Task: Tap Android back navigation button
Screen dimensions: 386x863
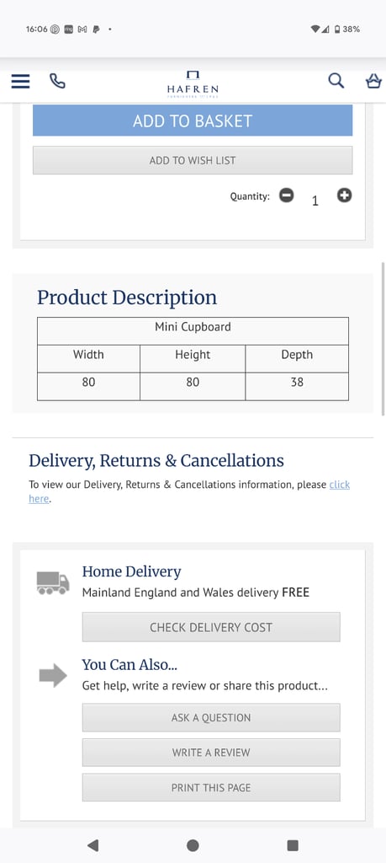Action: click(93, 845)
